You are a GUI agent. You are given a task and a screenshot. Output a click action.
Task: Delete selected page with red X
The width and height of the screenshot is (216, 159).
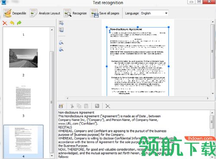[5, 23]
